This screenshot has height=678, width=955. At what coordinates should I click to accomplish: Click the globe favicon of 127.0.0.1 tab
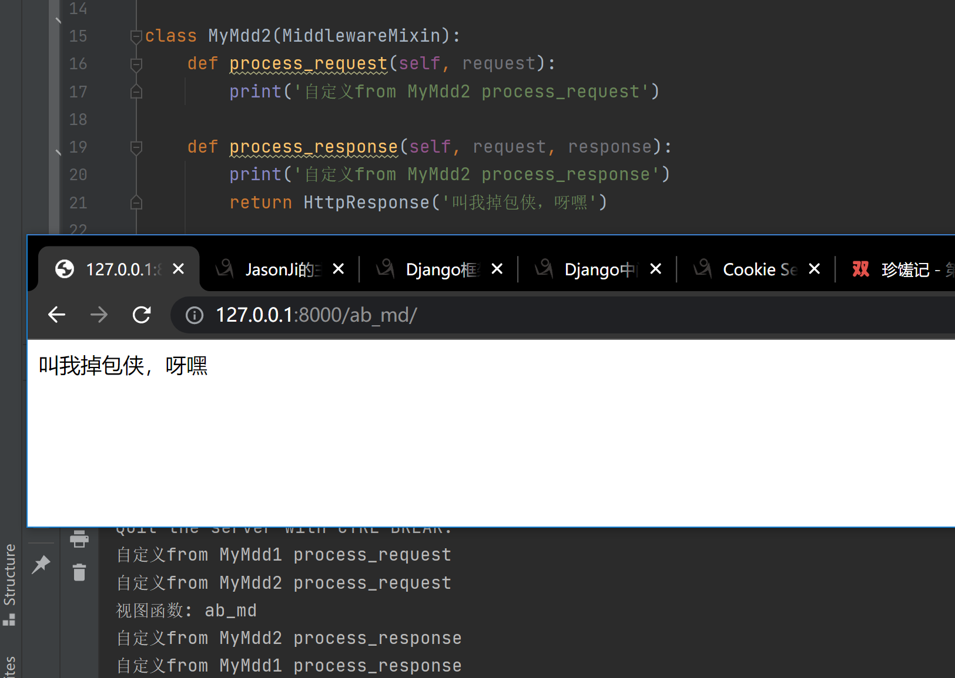pyautogui.click(x=65, y=269)
